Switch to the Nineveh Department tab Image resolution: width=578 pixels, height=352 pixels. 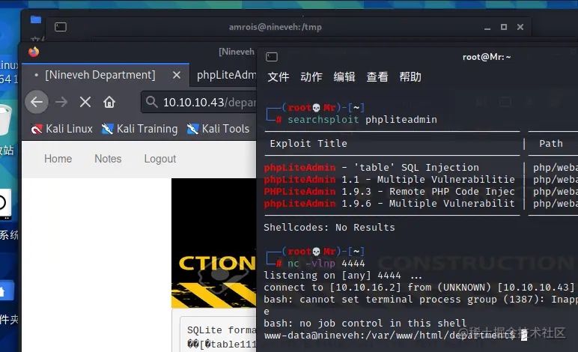tap(106, 75)
